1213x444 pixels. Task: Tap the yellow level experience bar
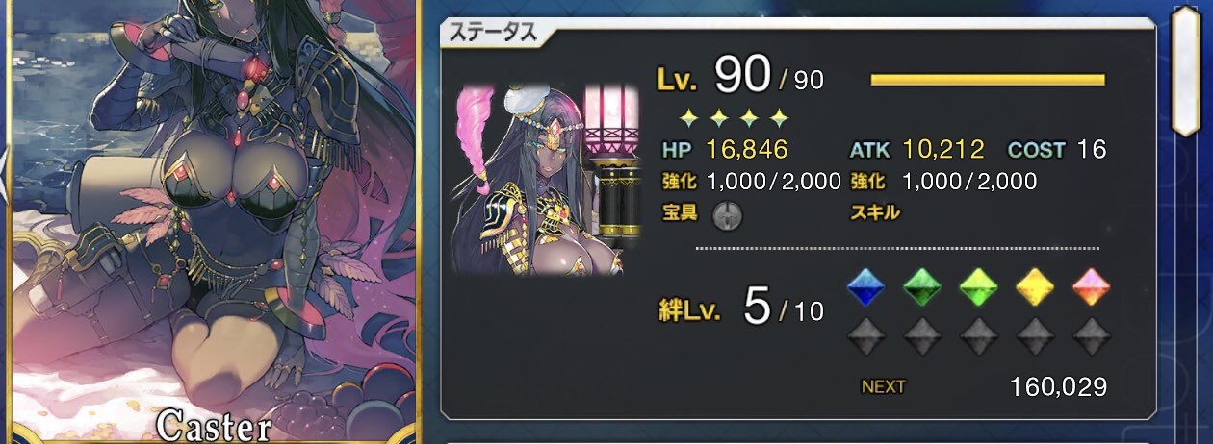pyautogui.click(x=988, y=80)
